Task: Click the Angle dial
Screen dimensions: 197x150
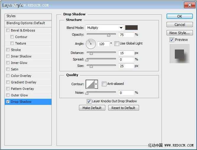Action: [x=91, y=44]
